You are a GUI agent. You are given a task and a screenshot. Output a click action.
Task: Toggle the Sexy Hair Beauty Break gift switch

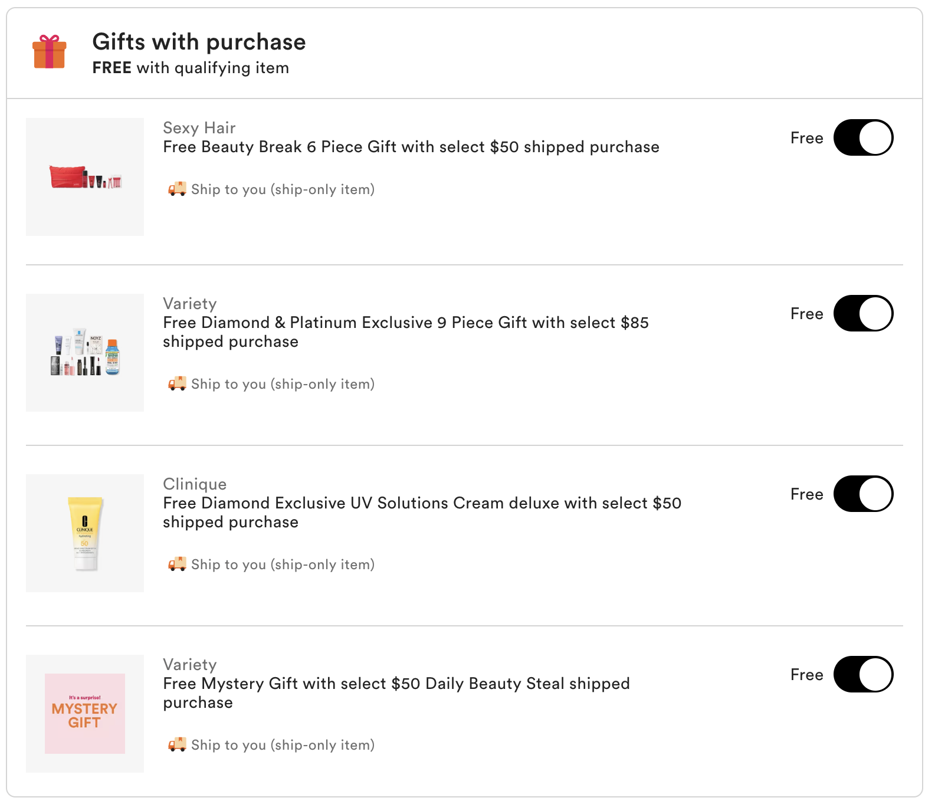(863, 137)
